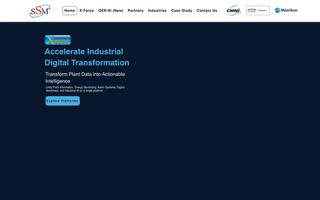Open the Contact Us page

(x=207, y=10)
